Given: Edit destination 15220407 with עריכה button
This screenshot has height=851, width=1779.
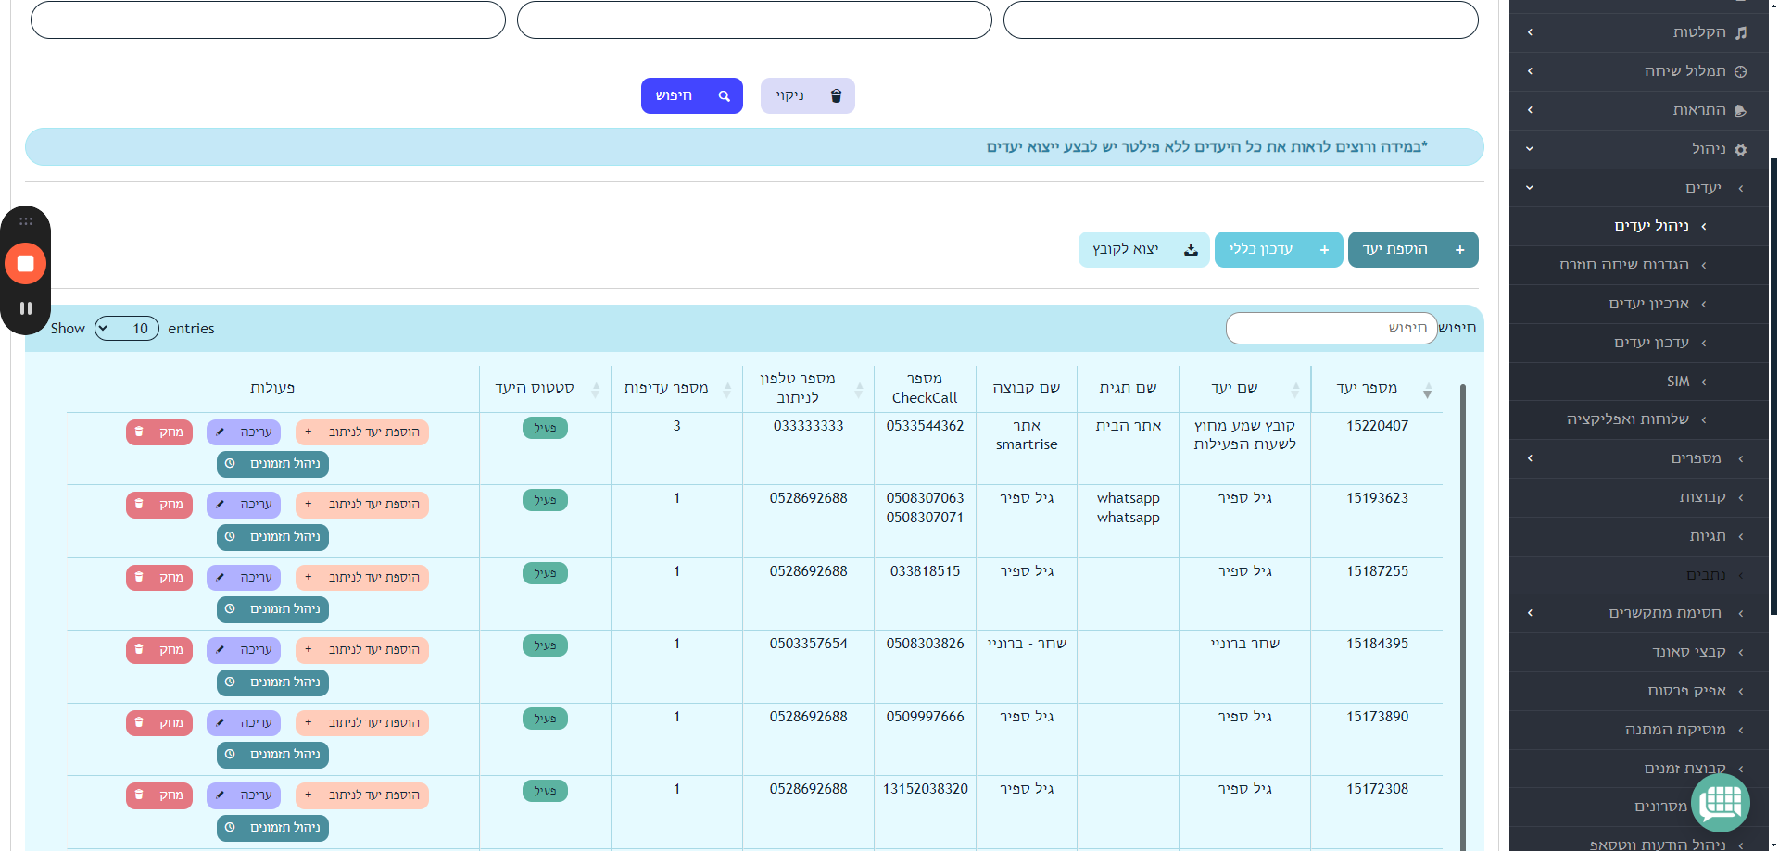Looking at the screenshot, I should click(244, 432).
